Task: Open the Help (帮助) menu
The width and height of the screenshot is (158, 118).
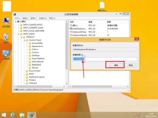Action: coord(52,18)
